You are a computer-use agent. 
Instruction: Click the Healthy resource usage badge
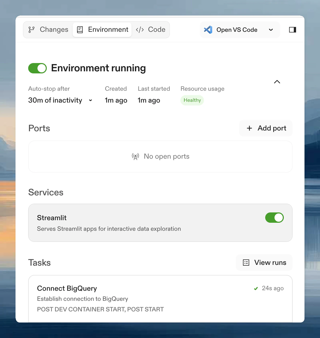pyautogui.click(x=192, y=100)
